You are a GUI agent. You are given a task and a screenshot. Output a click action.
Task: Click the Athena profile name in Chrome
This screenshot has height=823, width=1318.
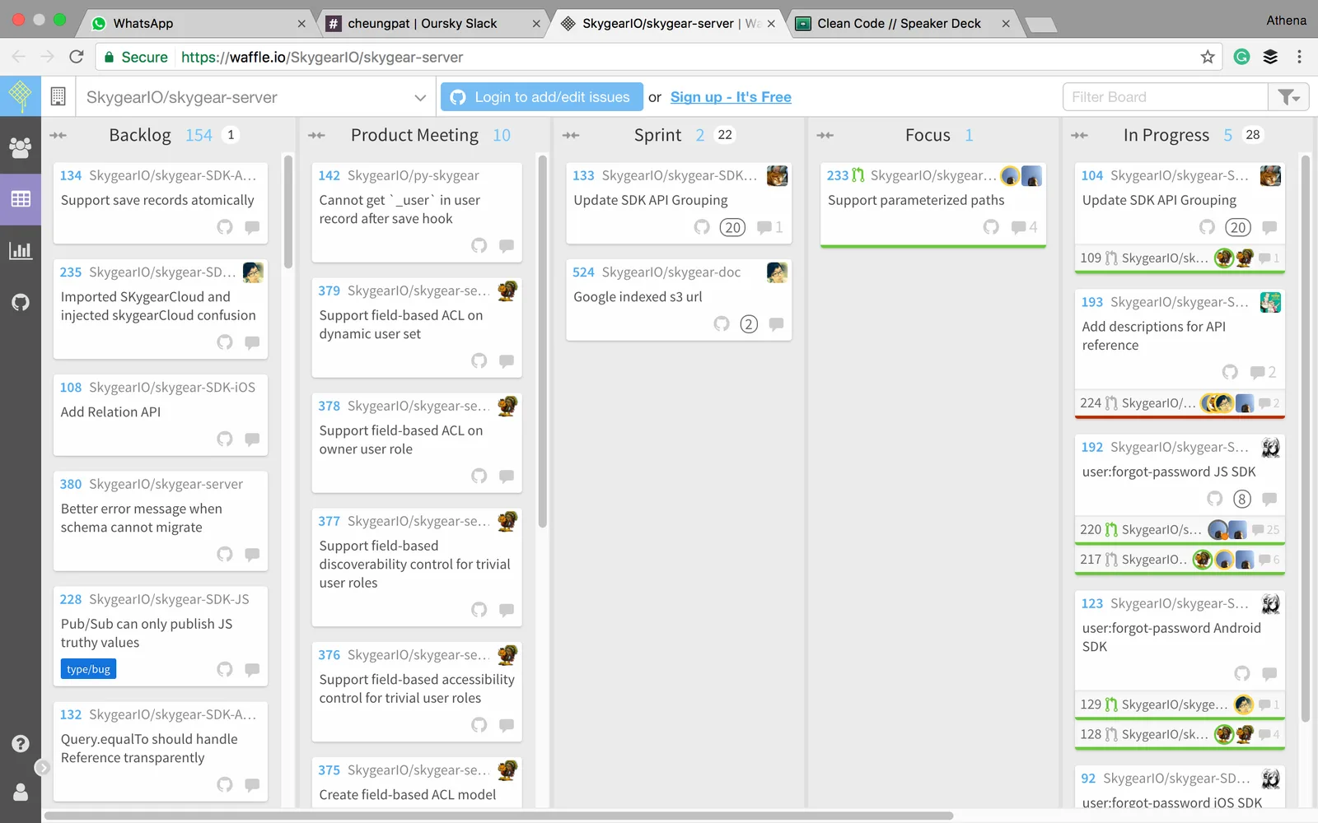click(1286, 21)
